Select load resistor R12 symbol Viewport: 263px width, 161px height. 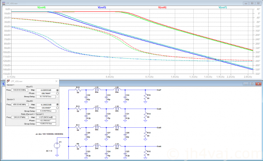coord(146,134)
